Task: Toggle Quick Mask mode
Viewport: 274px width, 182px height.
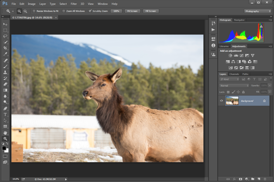Action: coord(5,156)
